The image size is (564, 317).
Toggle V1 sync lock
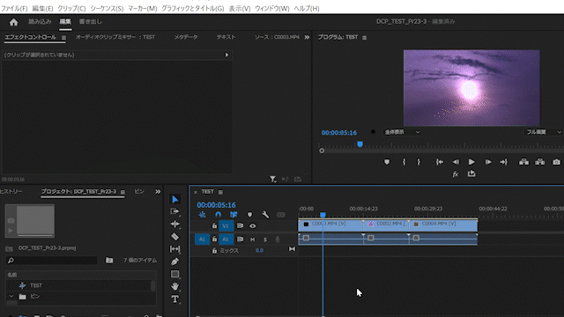(x=240, y=225)
